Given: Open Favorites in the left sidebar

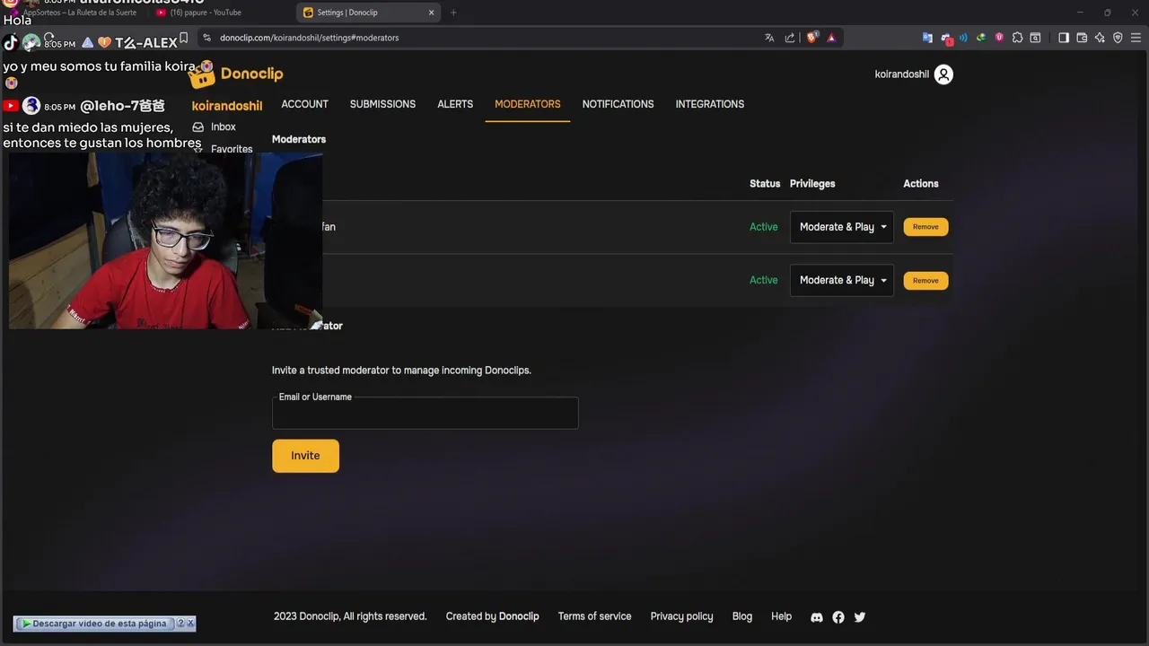Looking at the screenshot, I should point(232,149).
